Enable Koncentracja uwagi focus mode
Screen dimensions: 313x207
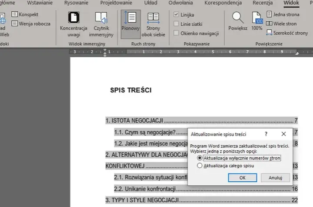coord(73,24)
